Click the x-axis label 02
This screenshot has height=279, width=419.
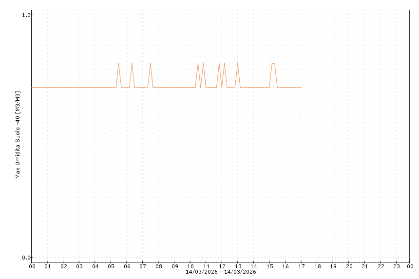pos(63,266)
